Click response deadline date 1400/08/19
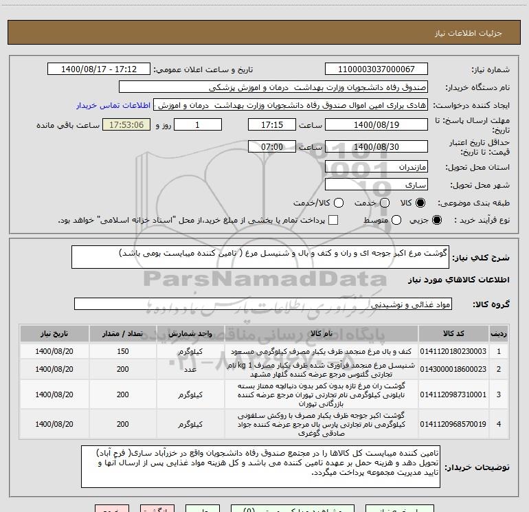Screen dimensions: 529x512 (x=376, y=124)
